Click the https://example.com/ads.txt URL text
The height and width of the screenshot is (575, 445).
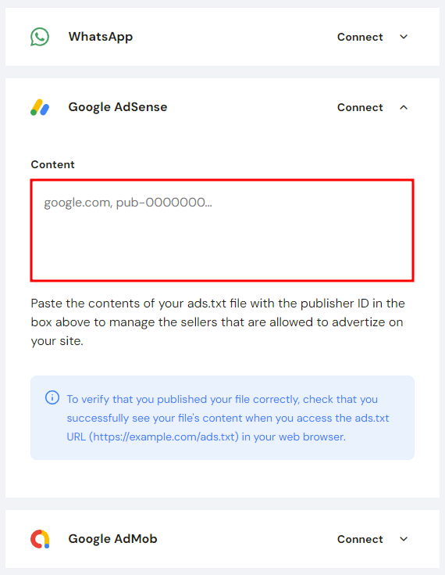point(164,437)
